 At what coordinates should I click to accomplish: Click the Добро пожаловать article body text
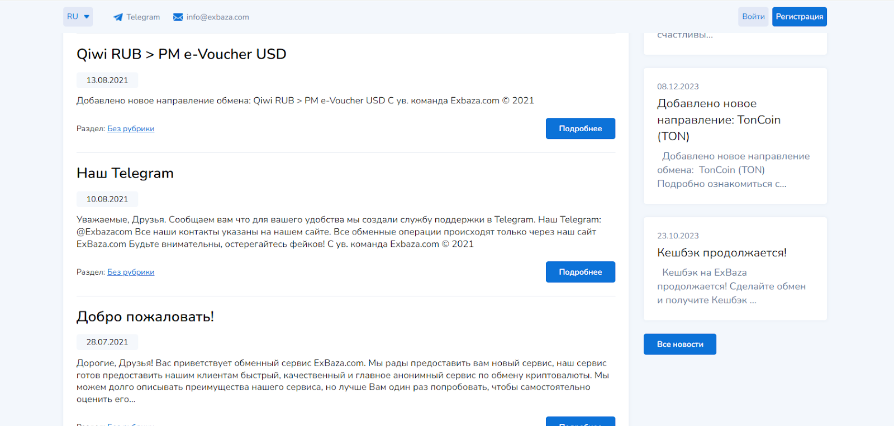343,381
